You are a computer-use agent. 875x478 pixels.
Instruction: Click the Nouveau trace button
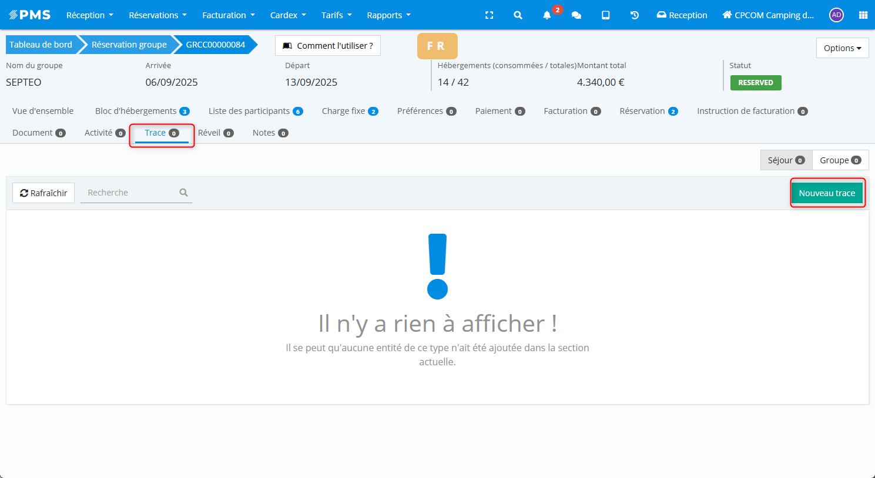click(827, 193)
